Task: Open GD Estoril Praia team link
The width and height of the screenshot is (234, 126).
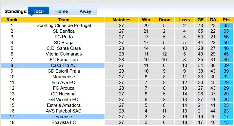Action: pyautogui.click(x=64, y=71)
